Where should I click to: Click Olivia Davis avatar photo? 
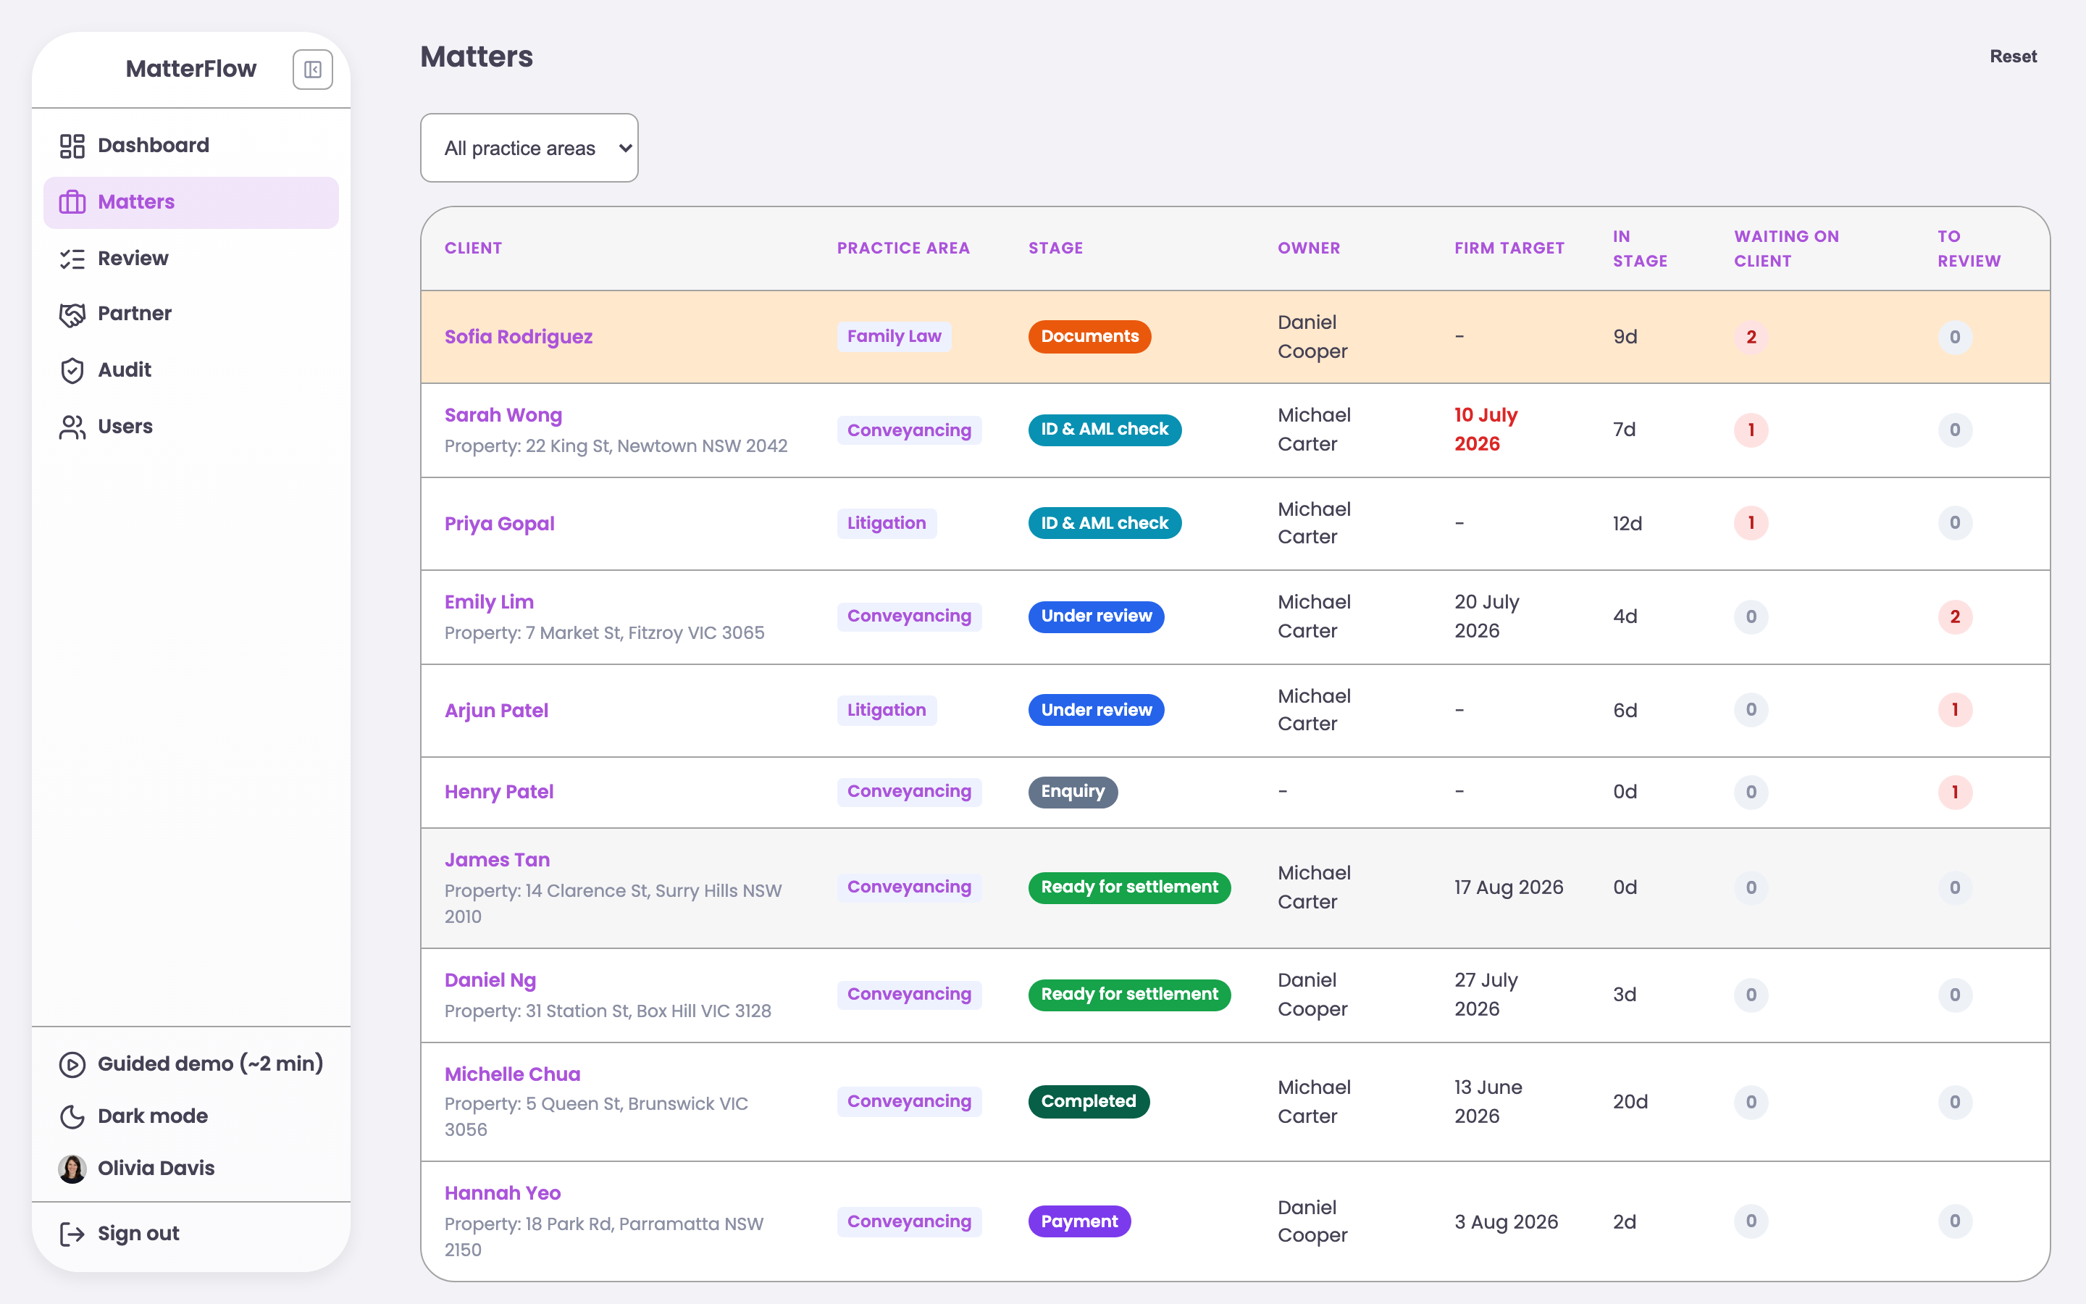[72, 1169]
